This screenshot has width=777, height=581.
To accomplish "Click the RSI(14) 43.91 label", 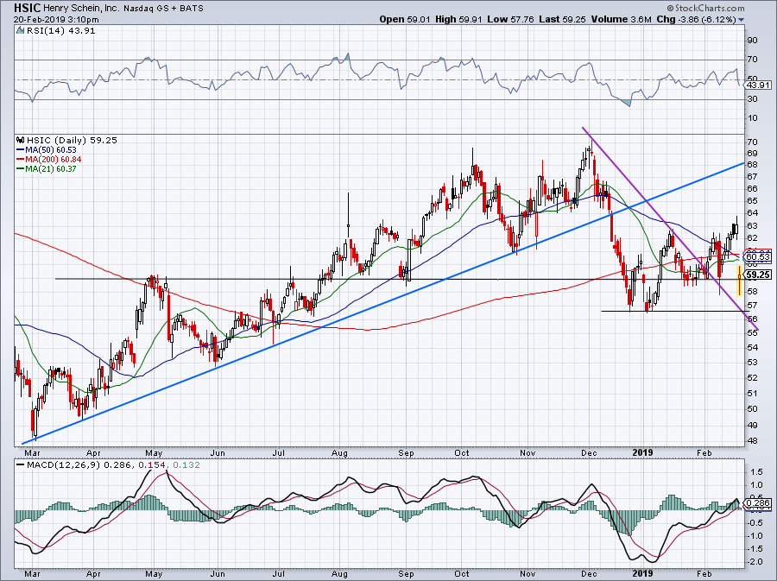I will click(x=60, y=30).
